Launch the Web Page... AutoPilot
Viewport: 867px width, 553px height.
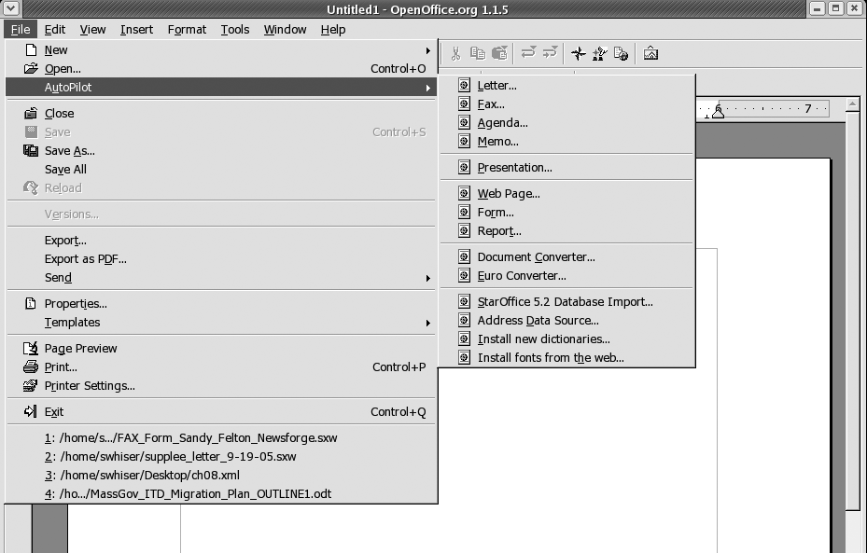click(x=566, y=194)
